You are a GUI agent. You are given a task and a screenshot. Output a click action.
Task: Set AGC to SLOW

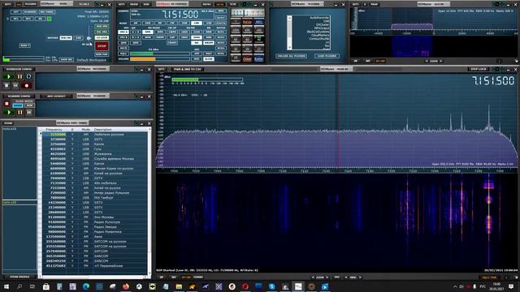[x=209, y=58]
